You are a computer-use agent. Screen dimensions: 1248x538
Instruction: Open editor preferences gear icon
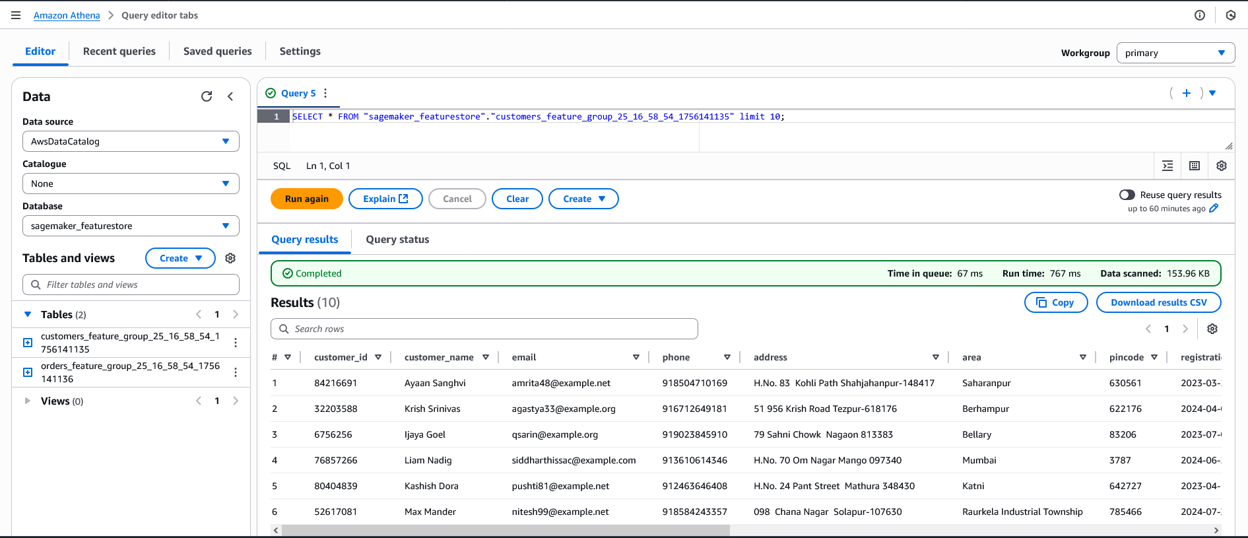[x=1222, y=166]
